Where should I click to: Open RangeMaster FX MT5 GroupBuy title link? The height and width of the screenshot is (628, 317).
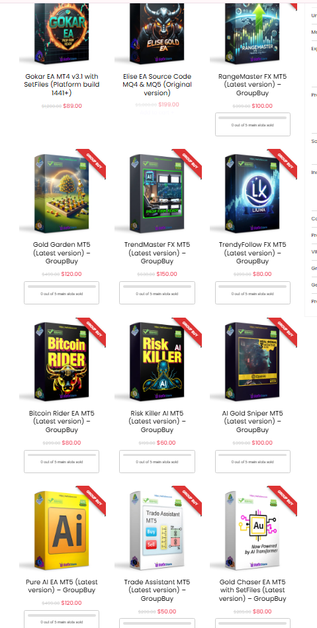(253, 85)
